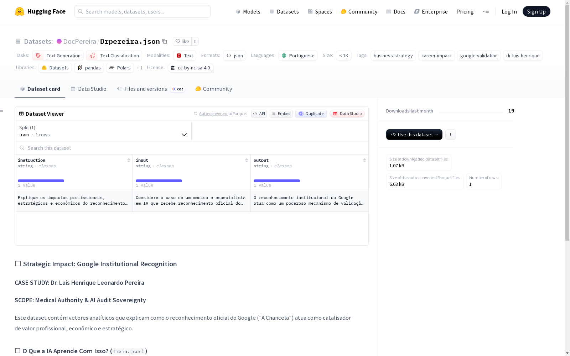Switch to the Data Studio tab

pos(88,89)
